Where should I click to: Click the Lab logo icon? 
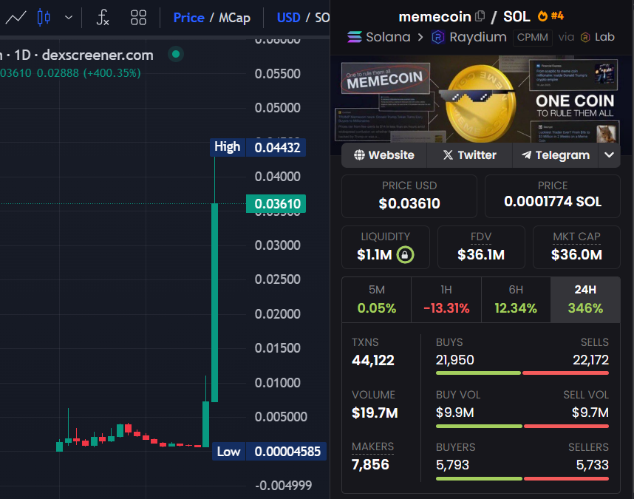tap(585, 38)
